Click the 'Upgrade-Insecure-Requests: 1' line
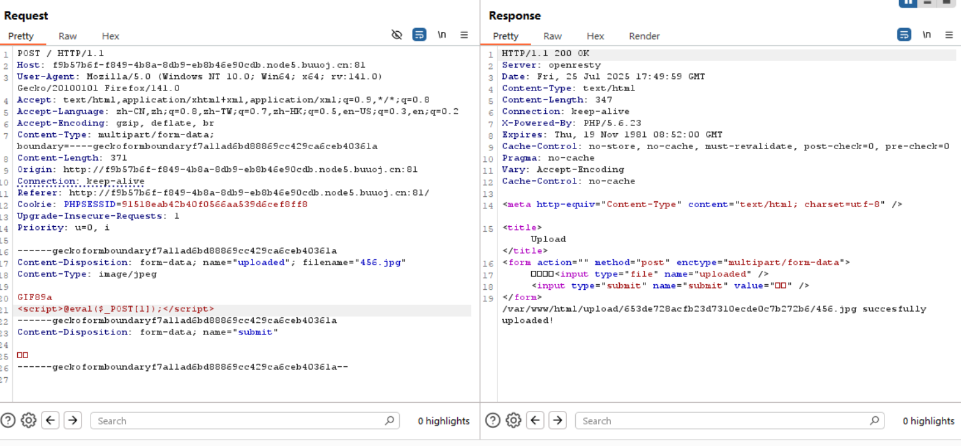Screen dimensions: 961x446 point(98,216)
